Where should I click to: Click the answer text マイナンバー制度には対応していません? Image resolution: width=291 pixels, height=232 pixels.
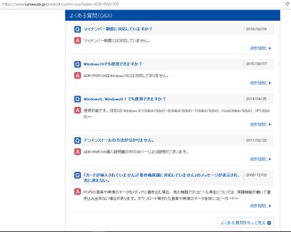(x=116, y=41)
